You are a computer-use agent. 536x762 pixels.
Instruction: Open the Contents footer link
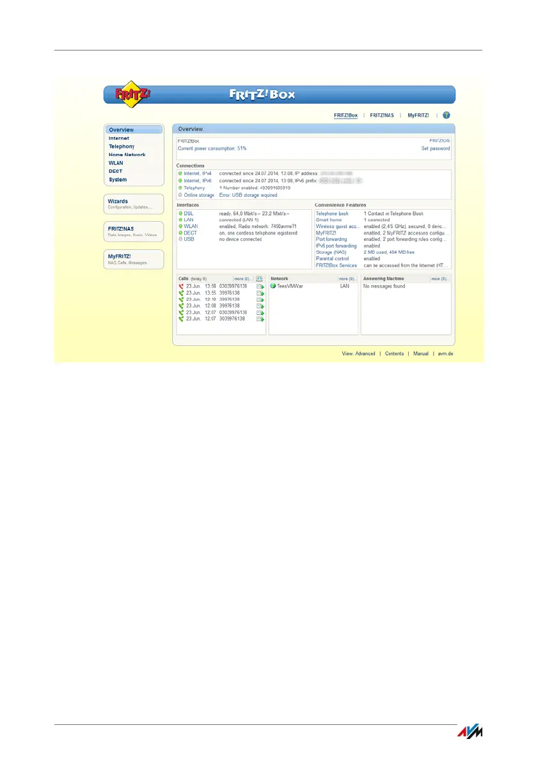click(x=395, y=354)
